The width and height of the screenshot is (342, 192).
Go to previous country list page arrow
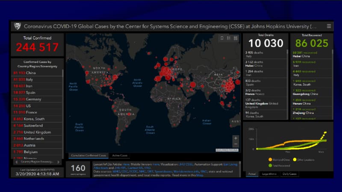[16, 162]
